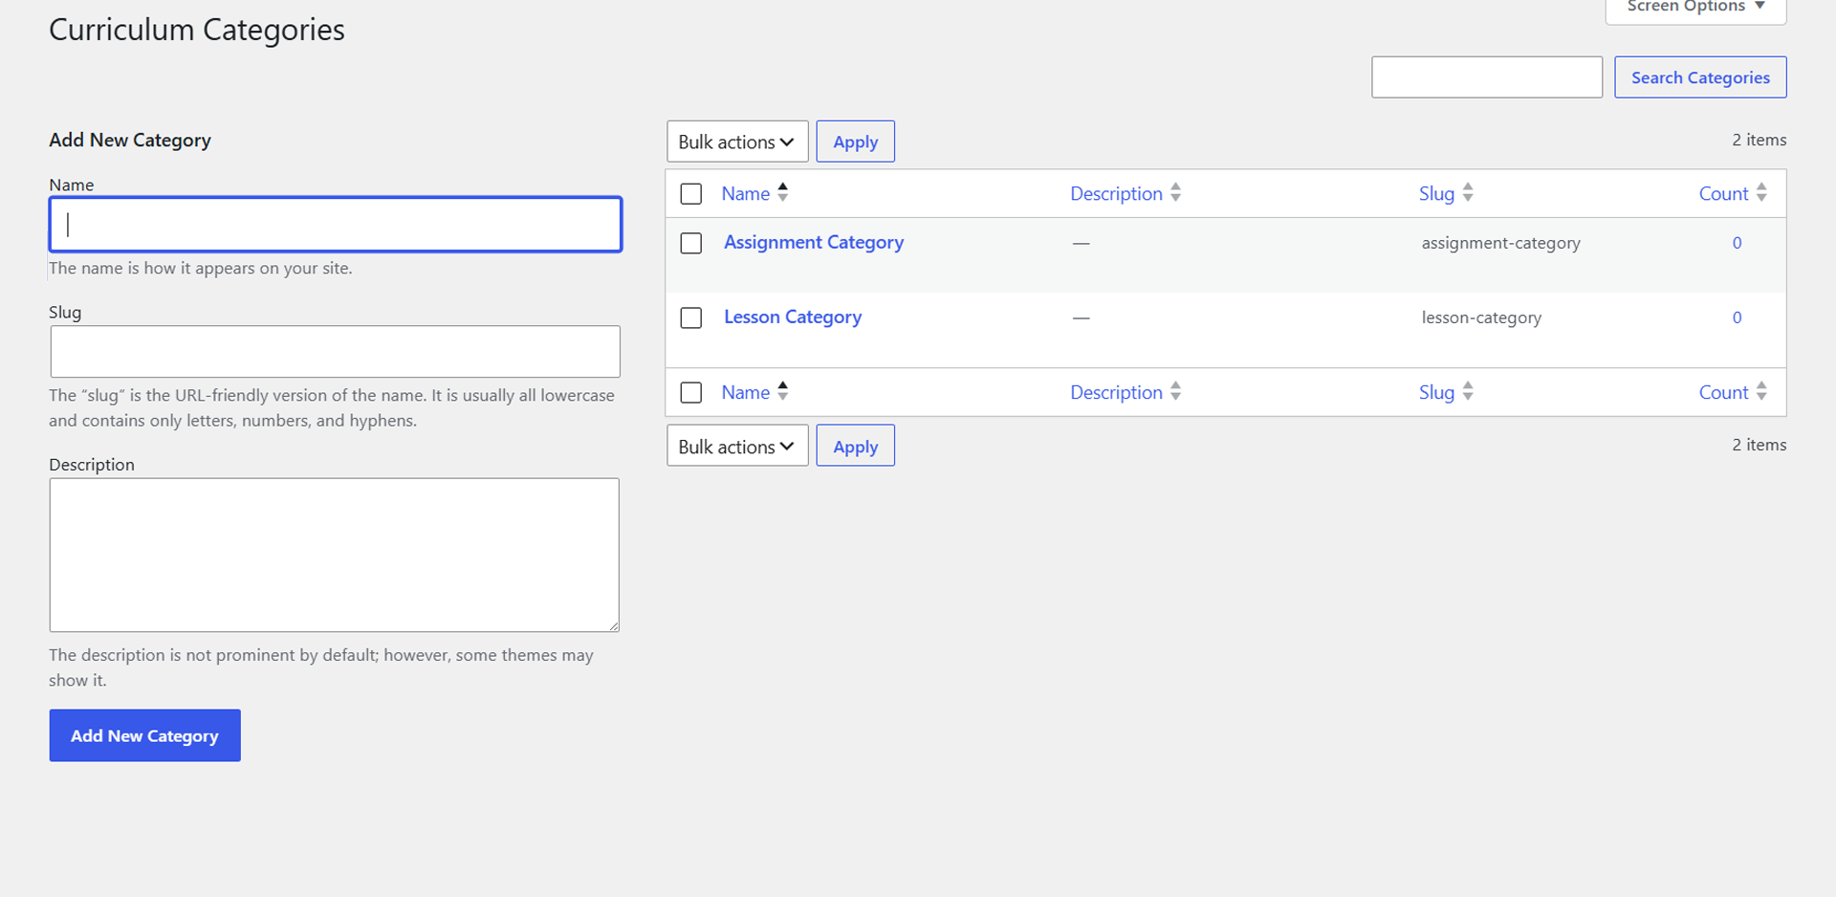
Task: Click the footer Slug sort arrows
Action: 1468,391
